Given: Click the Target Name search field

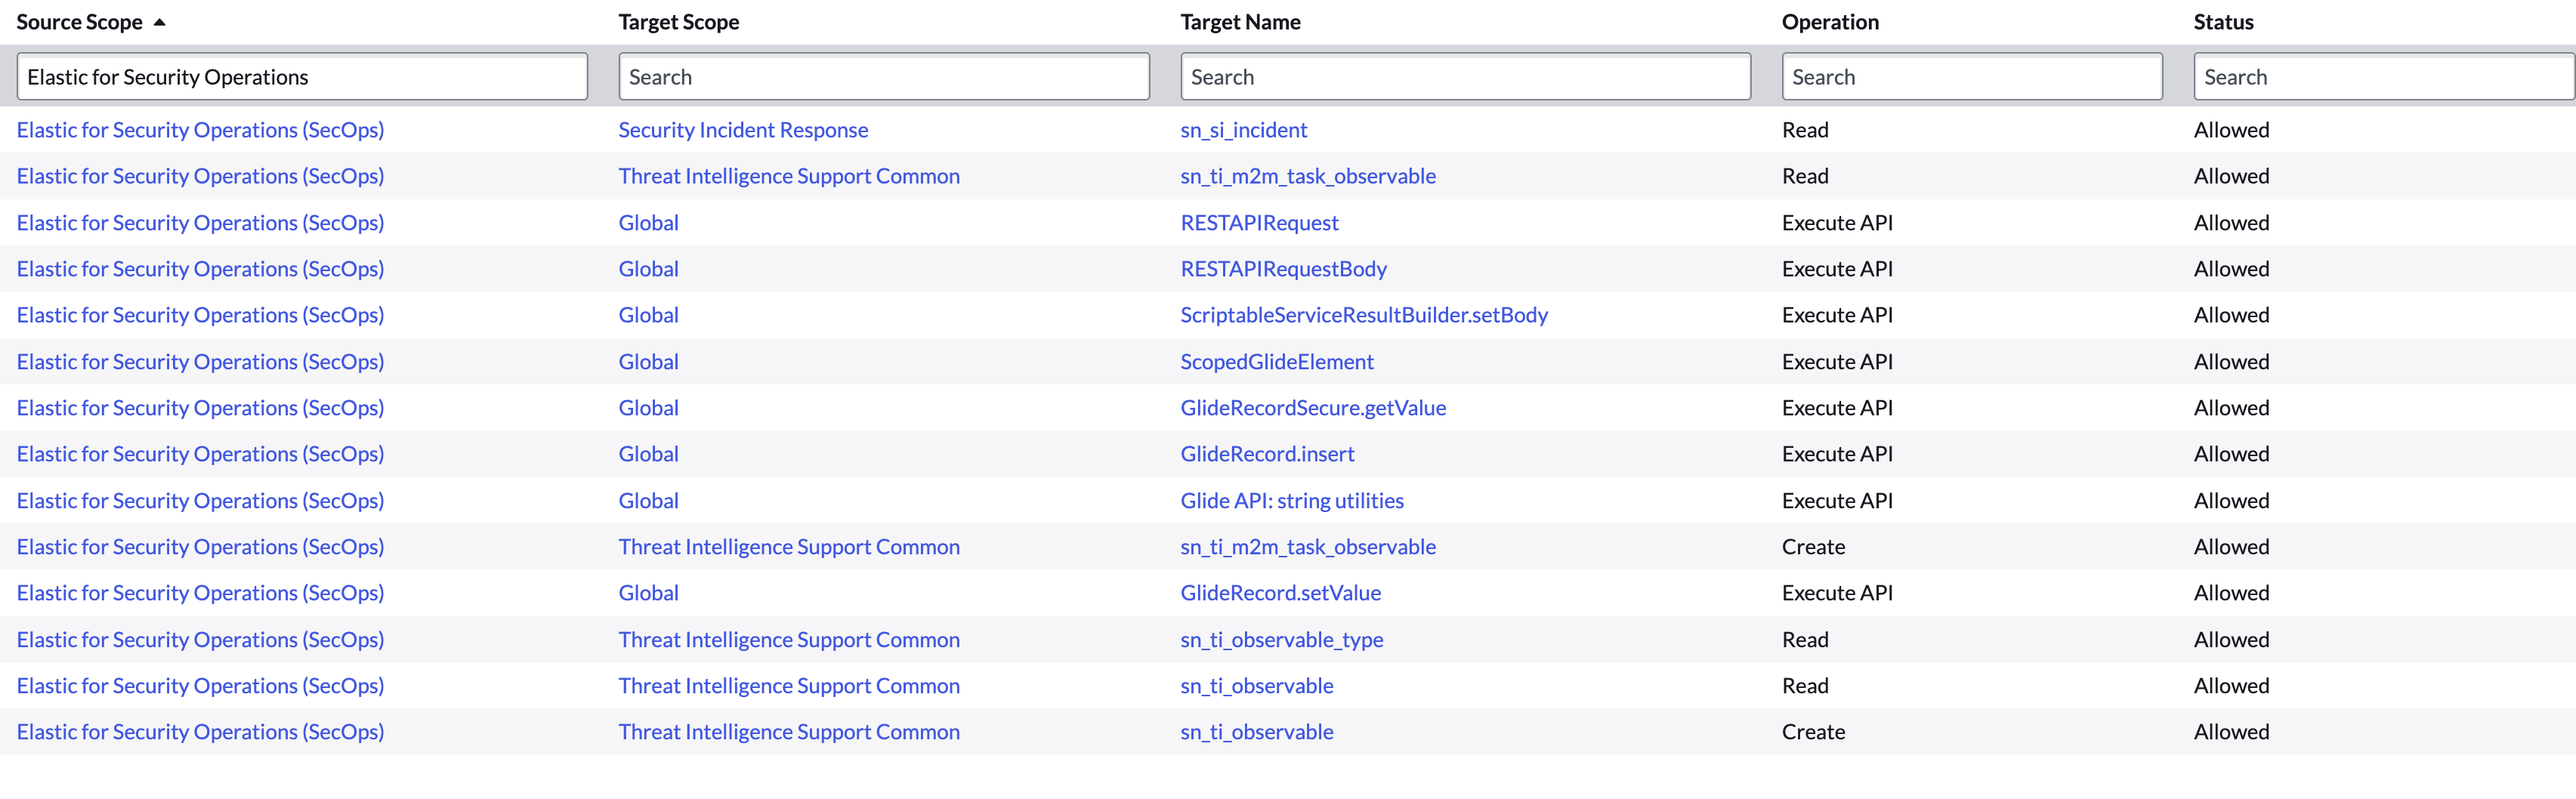Looking at the screenshot, I should 1464,76.
